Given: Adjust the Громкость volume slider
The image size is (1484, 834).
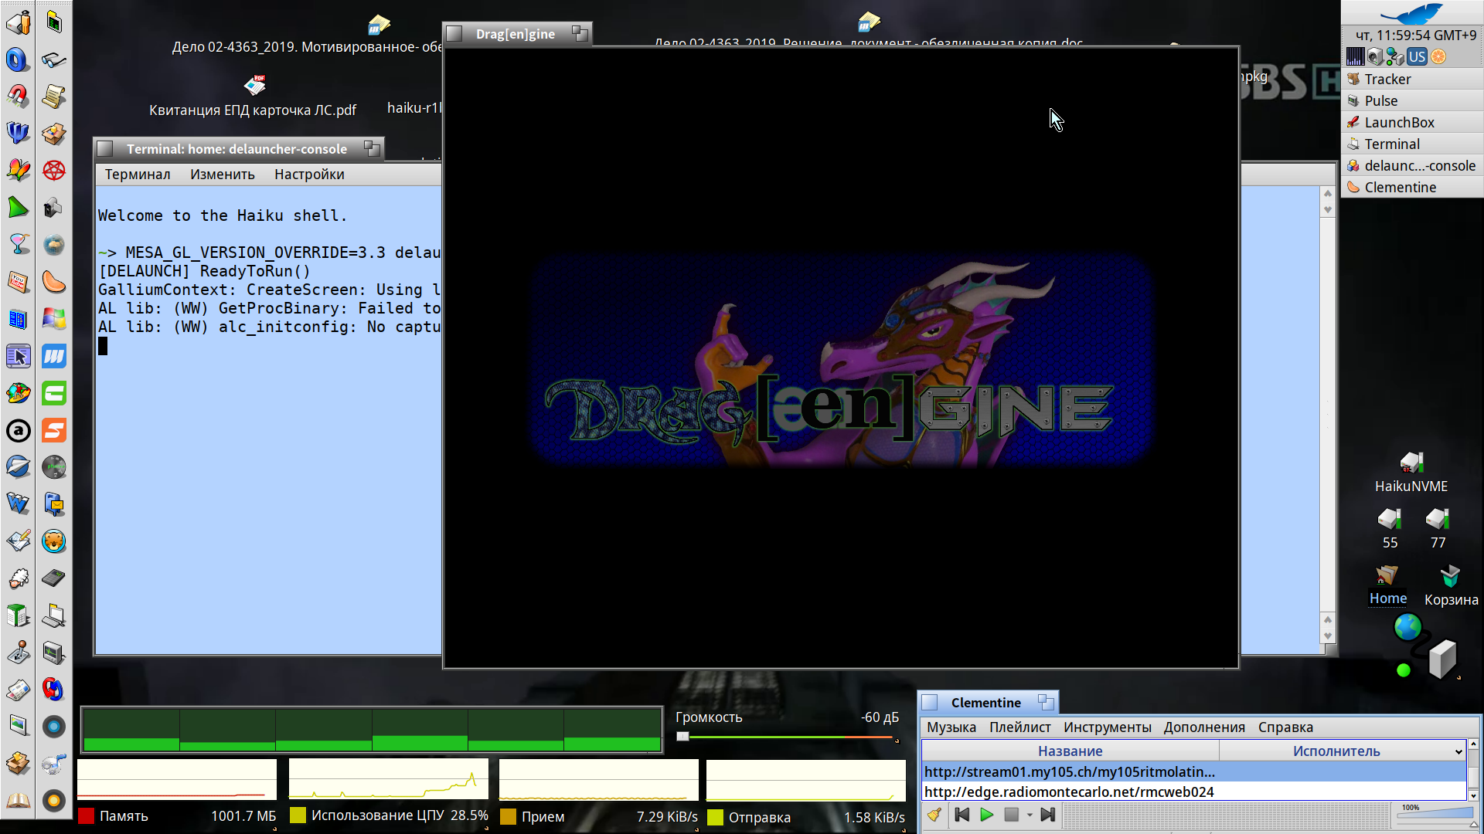Looking at the screenshot, I should click(x=786, y=737).
